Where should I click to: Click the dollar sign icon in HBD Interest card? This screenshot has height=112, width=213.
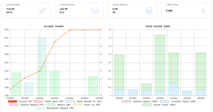click(x=203, y=11)
